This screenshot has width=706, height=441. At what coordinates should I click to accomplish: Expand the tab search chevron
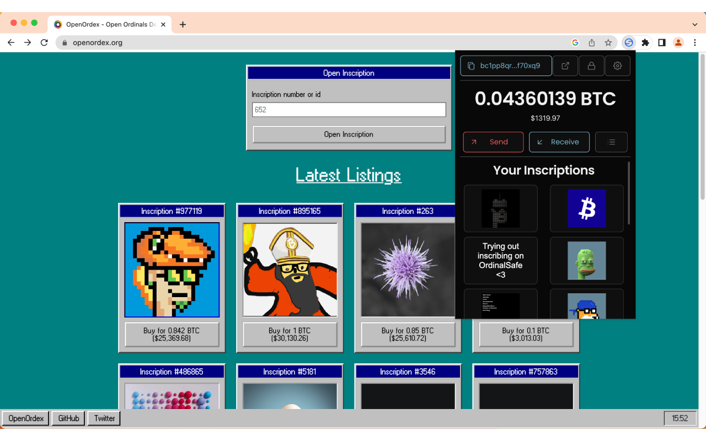click(694, 24)
